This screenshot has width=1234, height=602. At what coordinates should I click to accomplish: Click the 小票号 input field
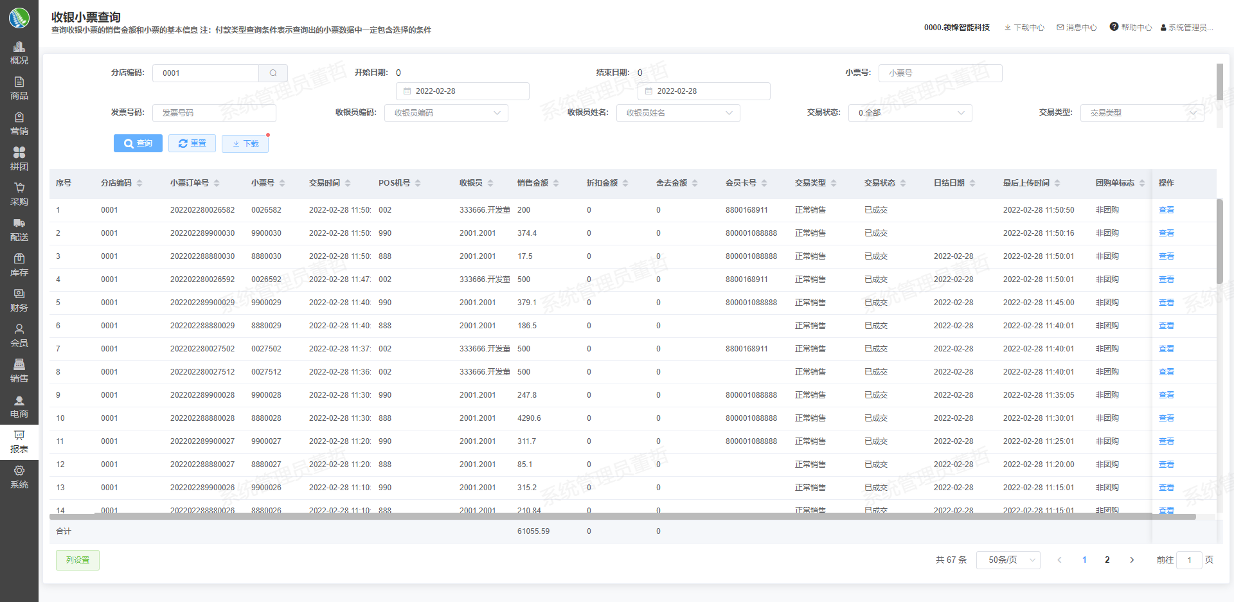pos(940,73)
